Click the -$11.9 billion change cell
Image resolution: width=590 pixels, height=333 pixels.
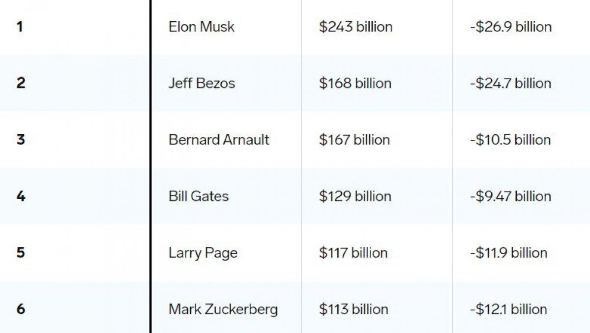coord(508,253)
